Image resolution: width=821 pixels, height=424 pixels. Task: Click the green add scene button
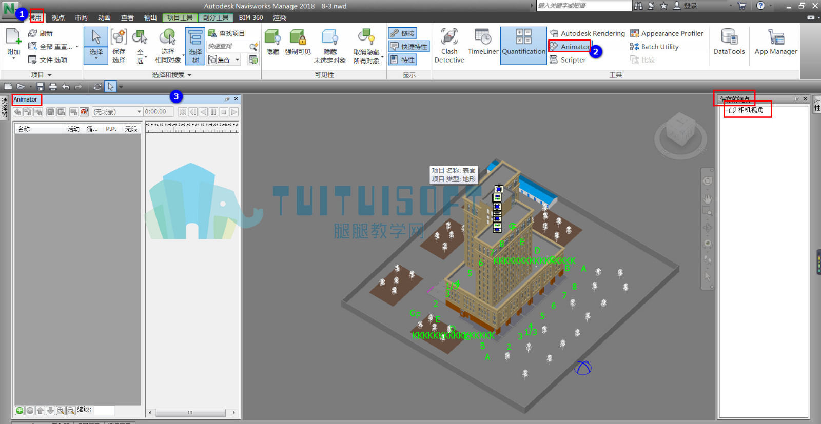coord(19,410)
